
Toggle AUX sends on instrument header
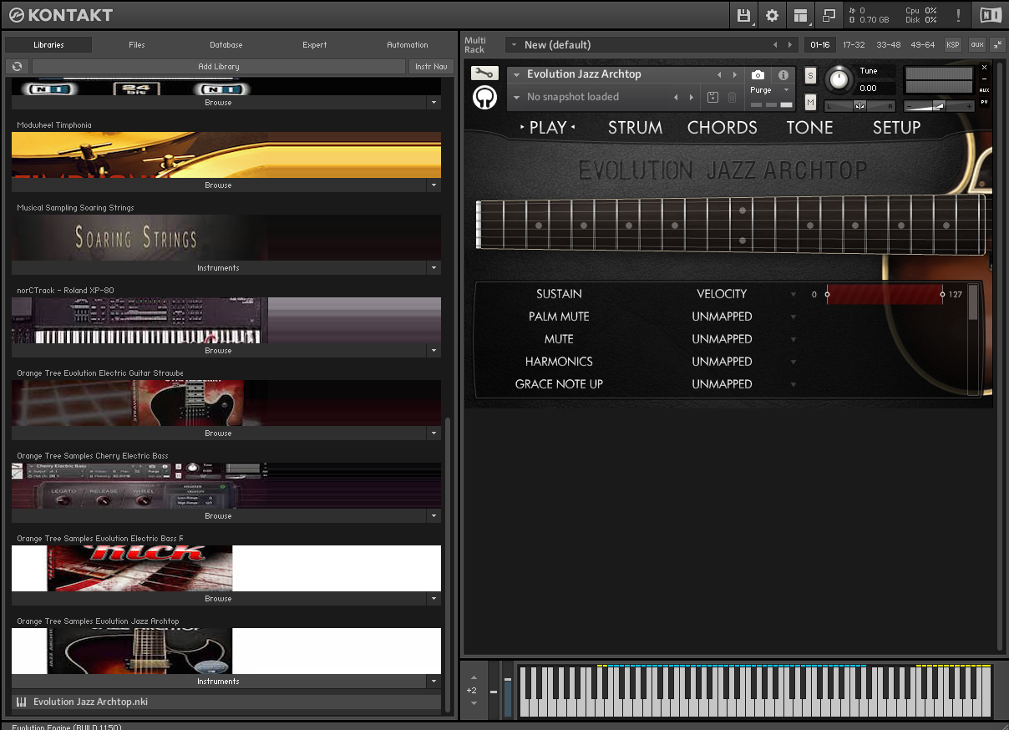click(x=984, y=90)
